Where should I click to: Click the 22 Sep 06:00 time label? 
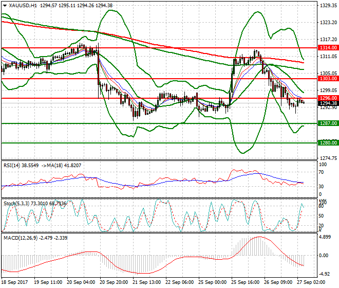coord(179,282)
